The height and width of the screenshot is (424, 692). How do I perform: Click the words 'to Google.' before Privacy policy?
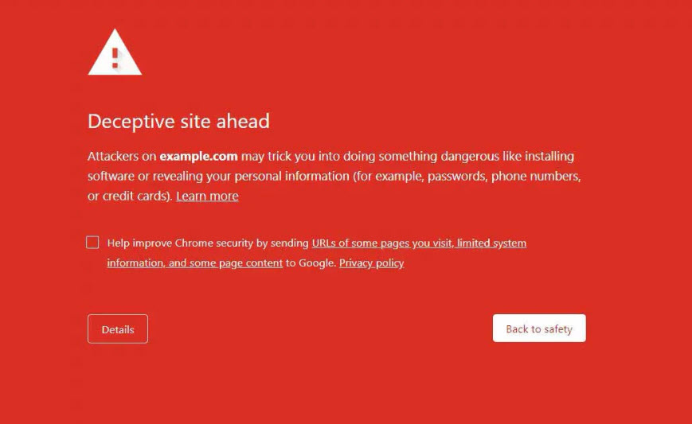coord(311,263)
